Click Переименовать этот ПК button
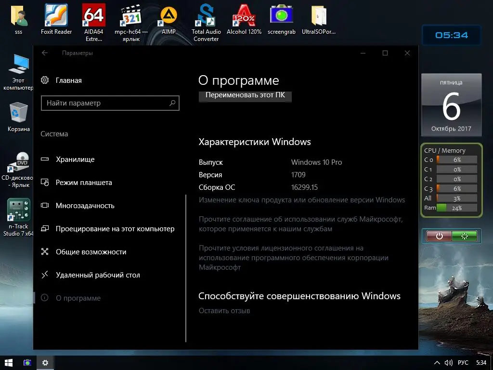 (245, 96)
